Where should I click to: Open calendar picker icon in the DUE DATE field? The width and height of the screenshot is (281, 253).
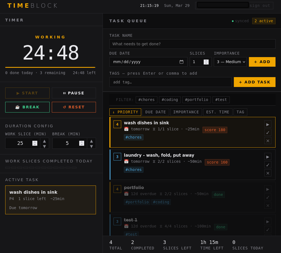point(181,62)
